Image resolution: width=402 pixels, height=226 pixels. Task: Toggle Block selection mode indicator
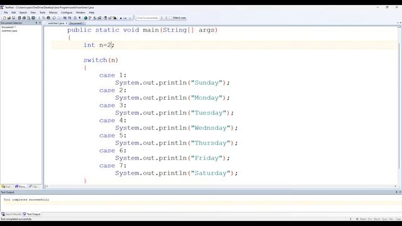pyautogui.click(x=377, y=219)
